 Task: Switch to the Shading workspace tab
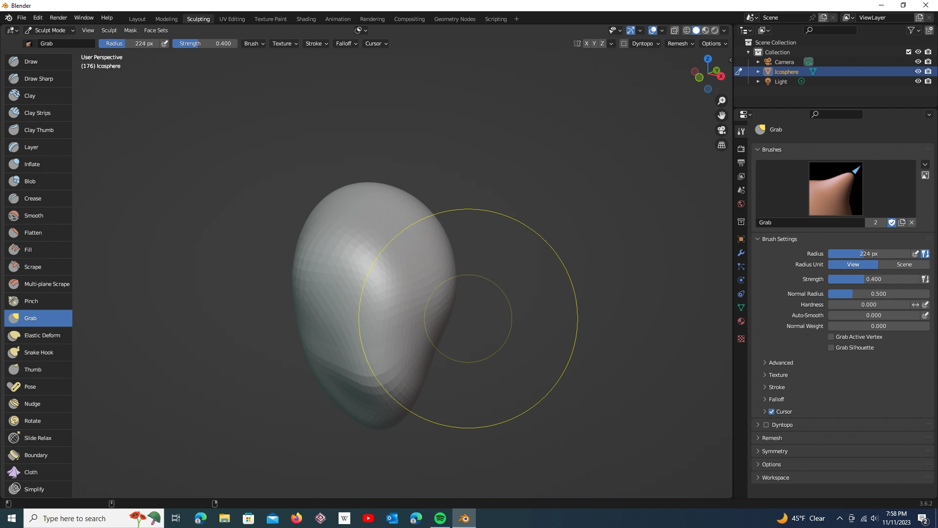[x=306, y=19]
